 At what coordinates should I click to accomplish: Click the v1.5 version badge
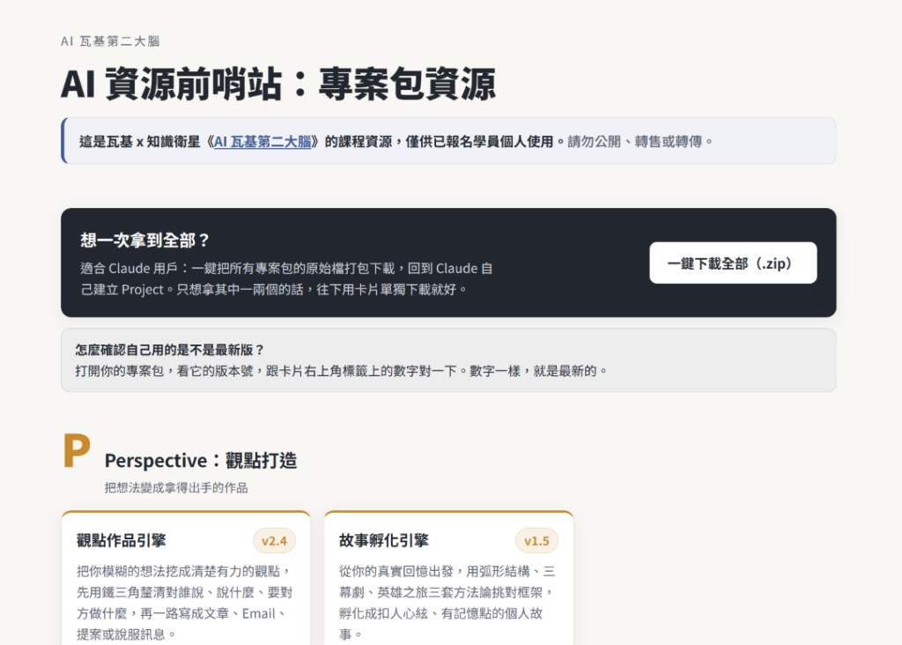(536, 541)
